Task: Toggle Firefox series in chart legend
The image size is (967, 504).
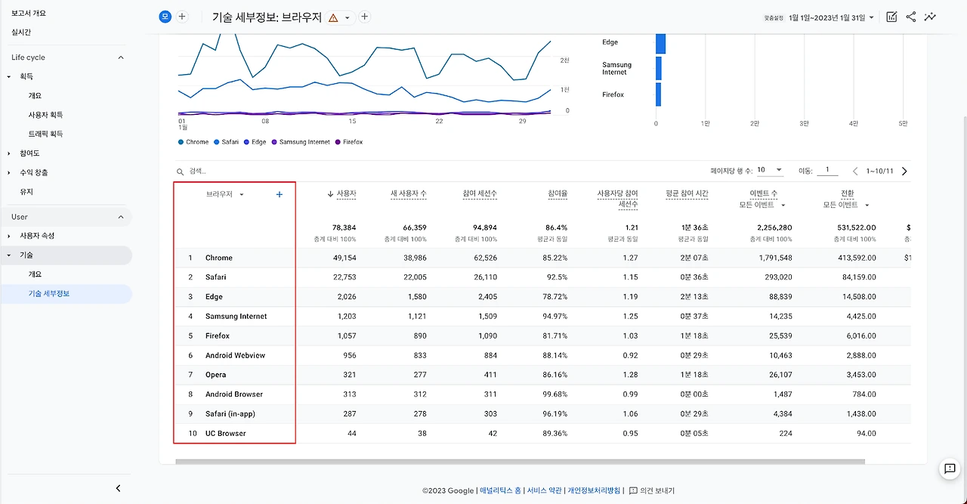Action: coord(349,142)
